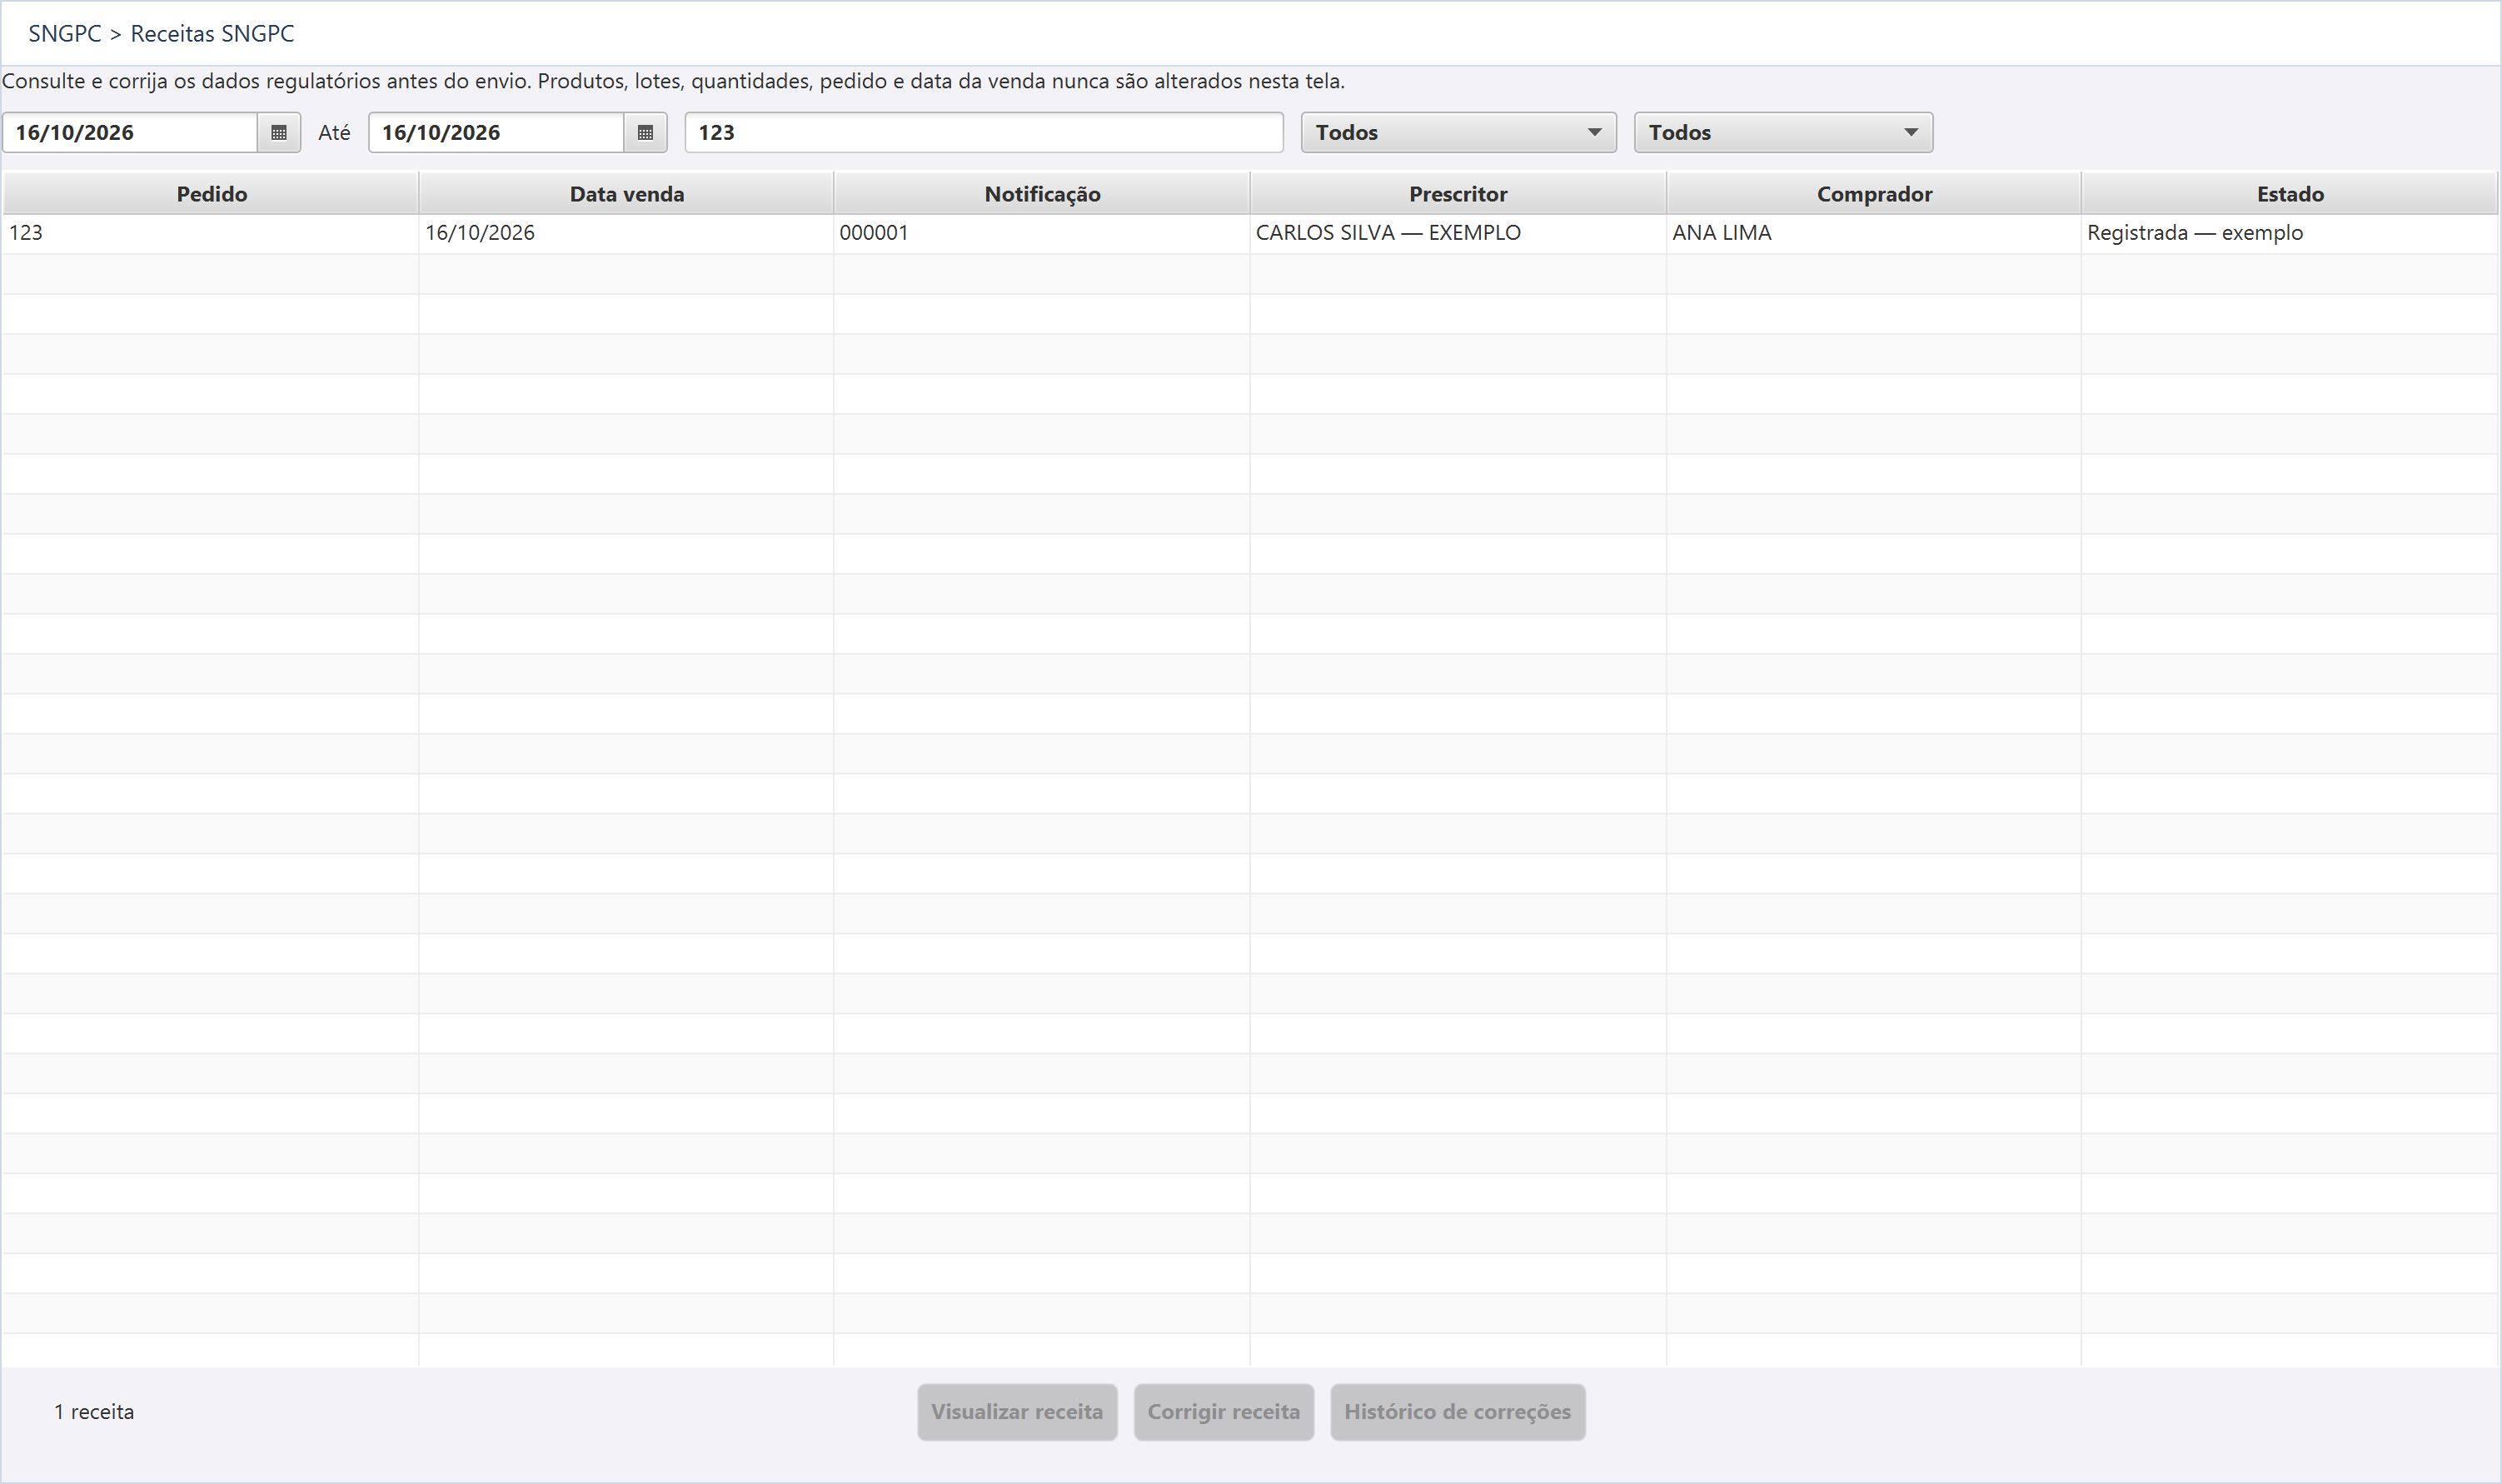
Task: Sort by the Comprador column header
Action: coord(1874,194)
